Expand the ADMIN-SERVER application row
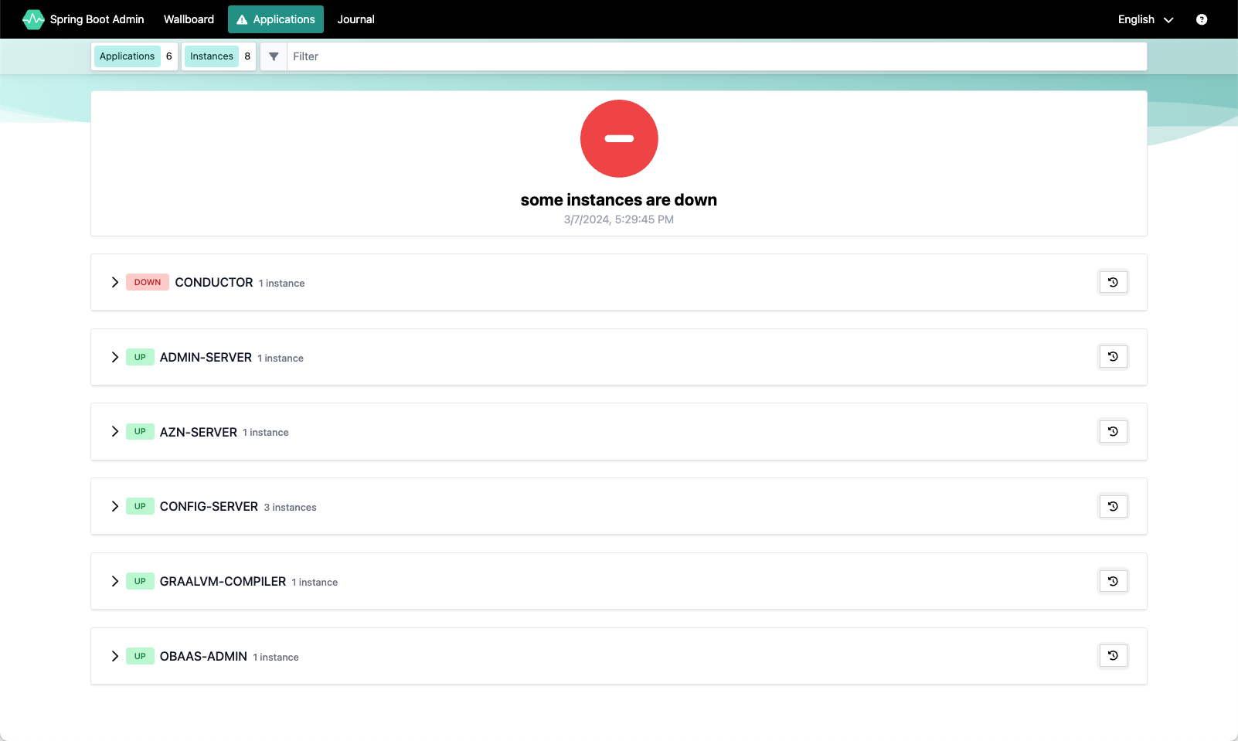Viewport: 1238px width, 741px height. (x=114, y=357)
